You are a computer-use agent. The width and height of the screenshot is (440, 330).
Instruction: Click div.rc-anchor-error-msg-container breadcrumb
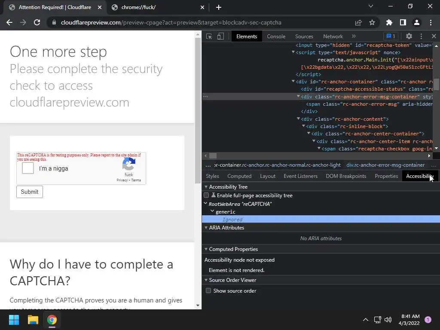pyautogui.click(x=385, y=165)
